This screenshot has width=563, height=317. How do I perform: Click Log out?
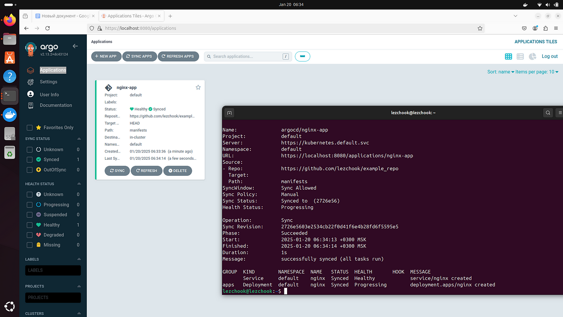(549, 56)
